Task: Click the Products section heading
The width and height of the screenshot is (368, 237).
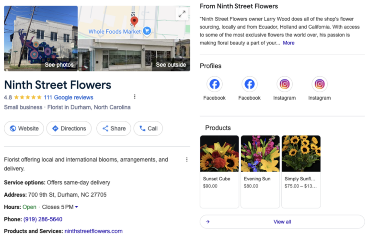Action: point(218,128)
